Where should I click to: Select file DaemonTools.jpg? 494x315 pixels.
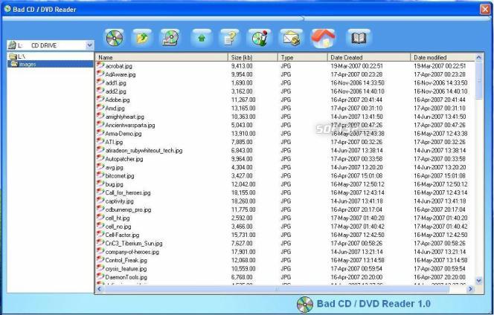coord(126,278)
